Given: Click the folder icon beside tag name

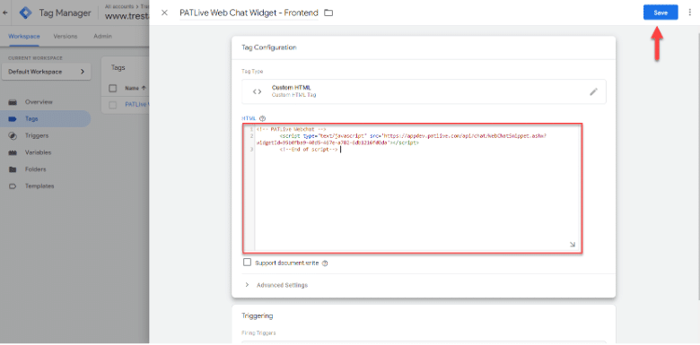Looking at the screenshot, I should [x=328, y=13].
